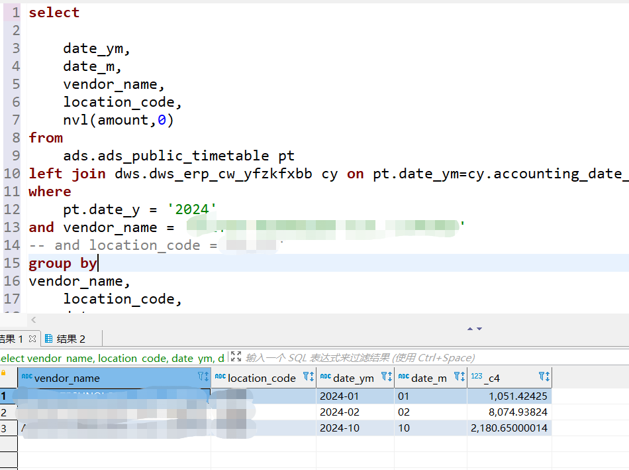Close the 结果 1 result tab
The height and width of the screenshot is (470, 629).
[x=32, y=339]
